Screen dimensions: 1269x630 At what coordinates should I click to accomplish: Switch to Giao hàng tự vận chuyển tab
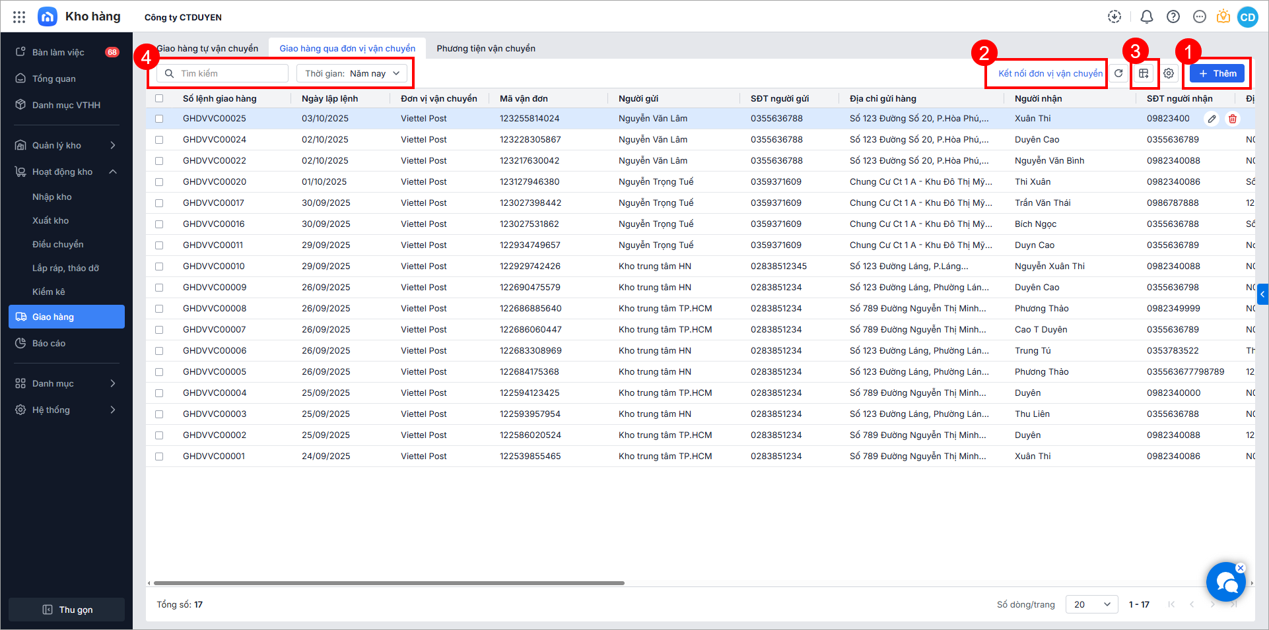207,48
